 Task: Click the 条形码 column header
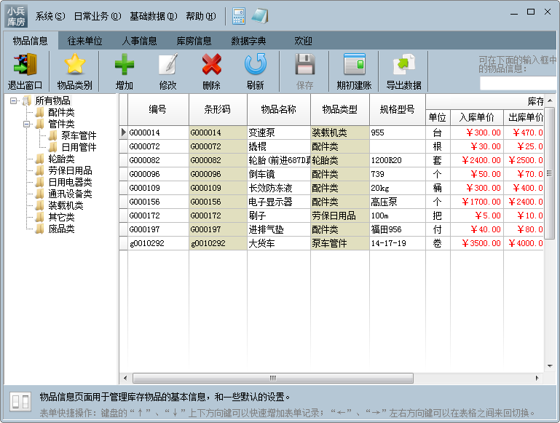218,109
